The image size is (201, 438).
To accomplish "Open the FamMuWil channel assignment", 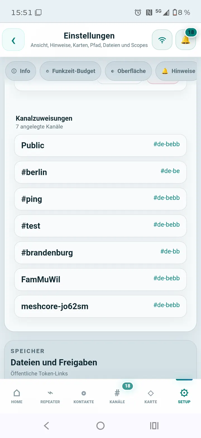I will click(100, 280).
